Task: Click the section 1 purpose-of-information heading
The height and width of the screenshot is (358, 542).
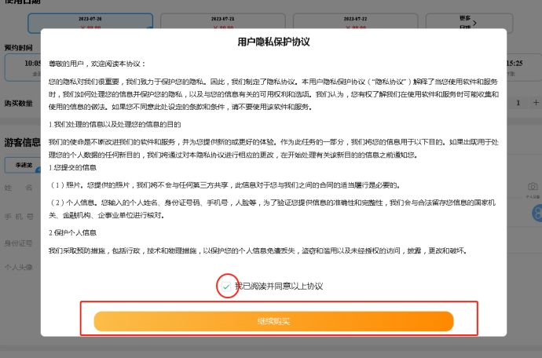Action: coord(115,124)
